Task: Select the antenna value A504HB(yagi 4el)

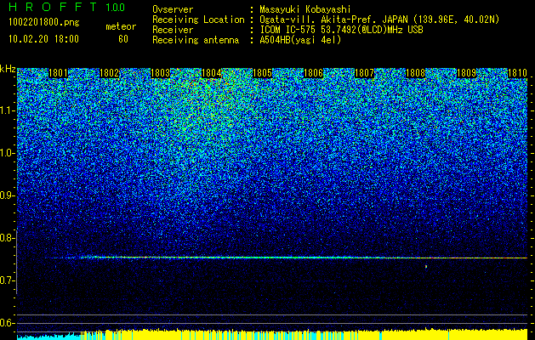Action: 300,40
